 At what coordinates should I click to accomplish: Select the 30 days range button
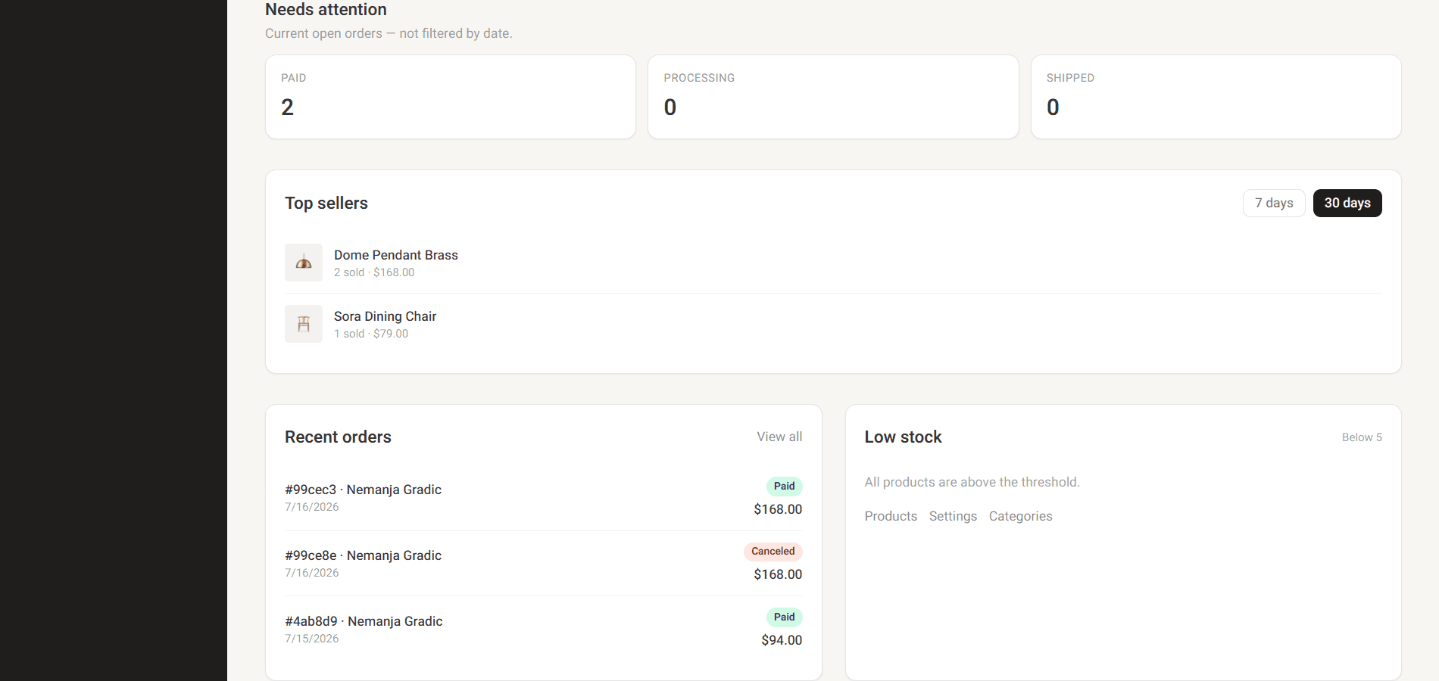pos(1347,203)
